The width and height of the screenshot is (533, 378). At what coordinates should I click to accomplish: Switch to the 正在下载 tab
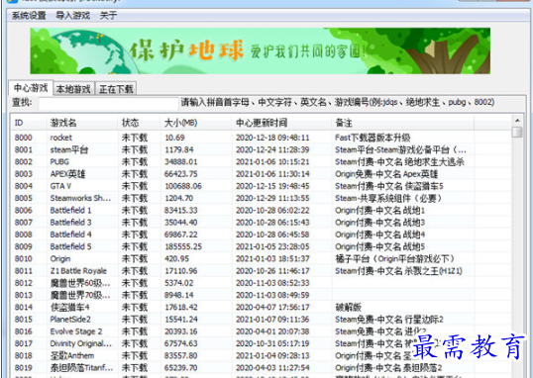pyautogui.click(x=116, y=89)
